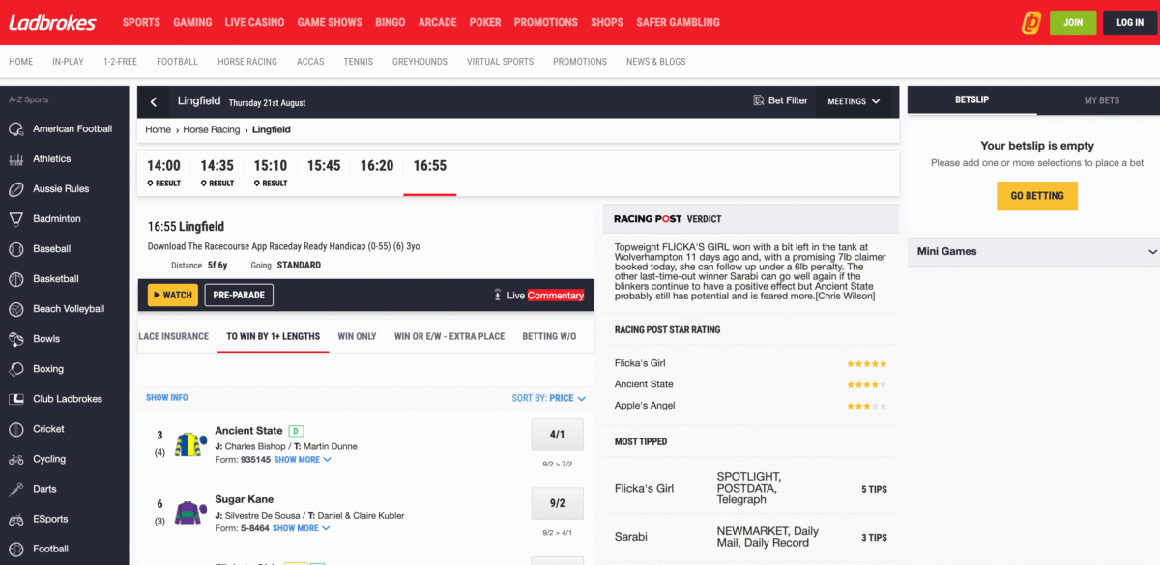Open Bowls sport icon
This screenshot has height=565, width=1160.
click(x=16, y=339)
